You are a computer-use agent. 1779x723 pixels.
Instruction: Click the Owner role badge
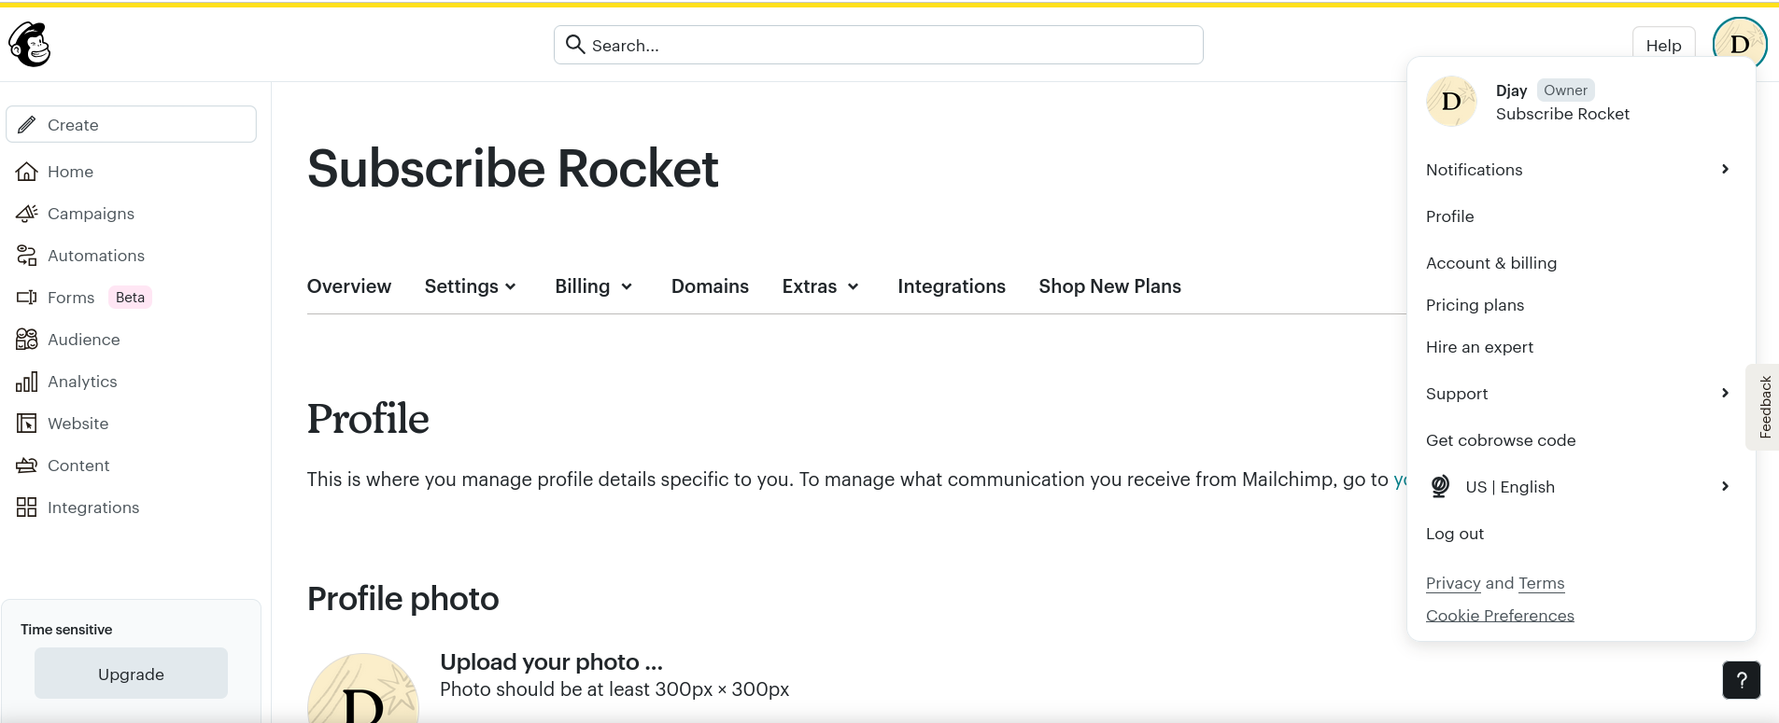(1565, 90)
